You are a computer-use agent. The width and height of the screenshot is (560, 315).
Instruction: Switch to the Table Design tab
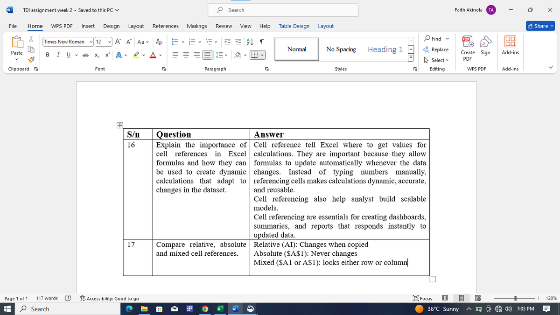(294, 26)
